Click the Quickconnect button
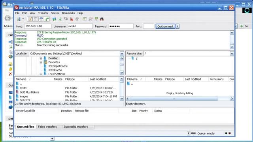This screenshot has width=253, height=142. [x=165, y=26]
